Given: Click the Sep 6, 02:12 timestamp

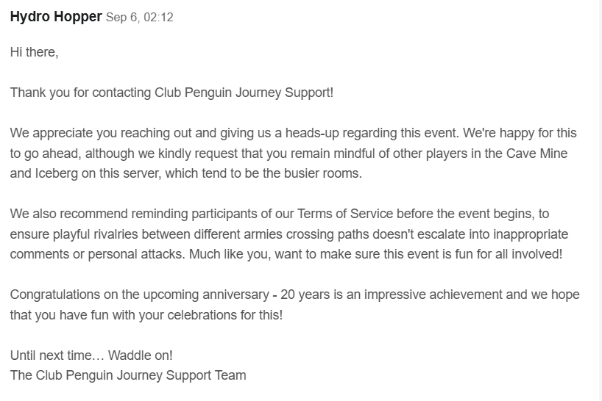Looking at the screenshot, I should click(x=139, y=17).
